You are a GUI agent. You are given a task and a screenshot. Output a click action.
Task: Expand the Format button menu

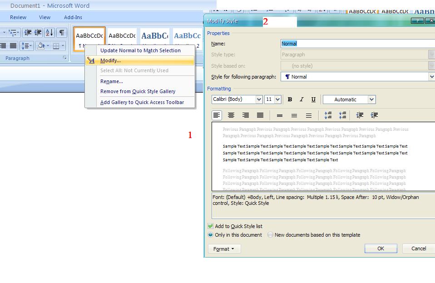(x=224, y=249)
